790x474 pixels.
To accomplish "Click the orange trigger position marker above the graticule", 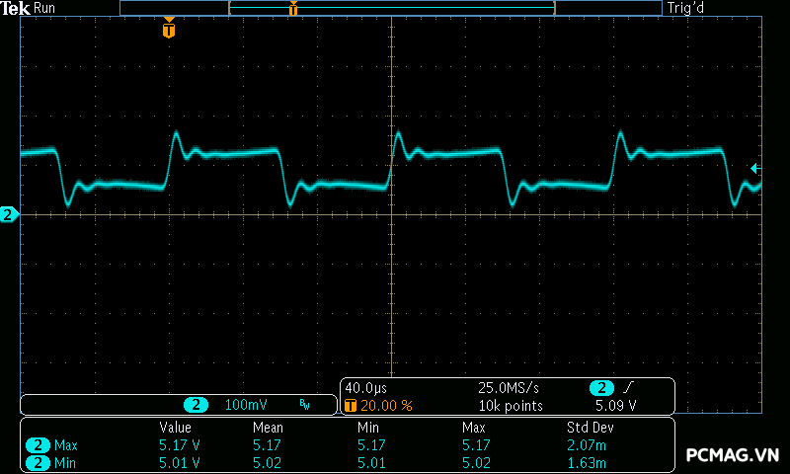I will [x=169, y=30].
